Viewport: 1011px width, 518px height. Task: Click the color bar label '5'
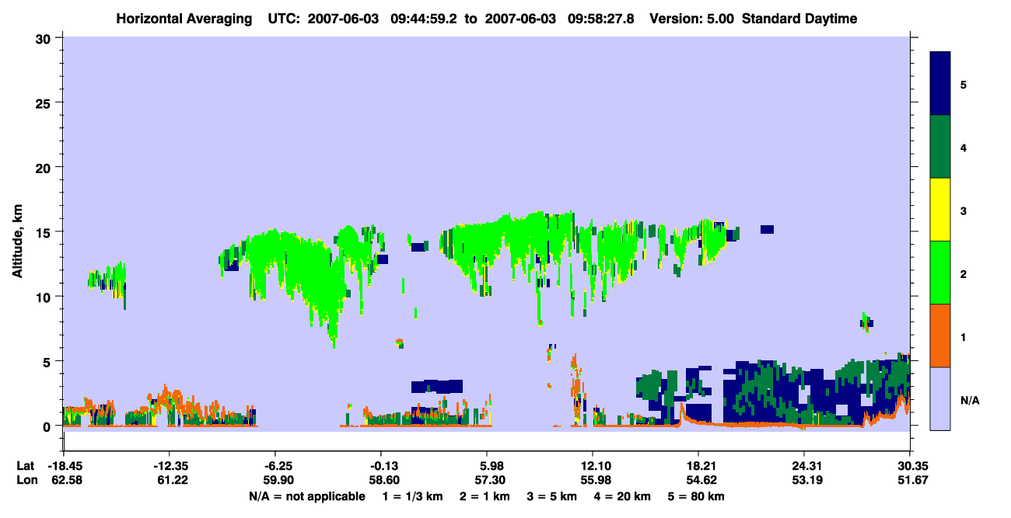pyautogui.click(x=964, y=84)
